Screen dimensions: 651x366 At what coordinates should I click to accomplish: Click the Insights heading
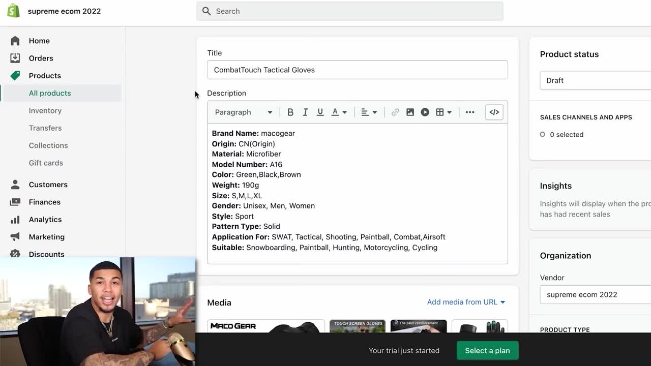point(556,186)
